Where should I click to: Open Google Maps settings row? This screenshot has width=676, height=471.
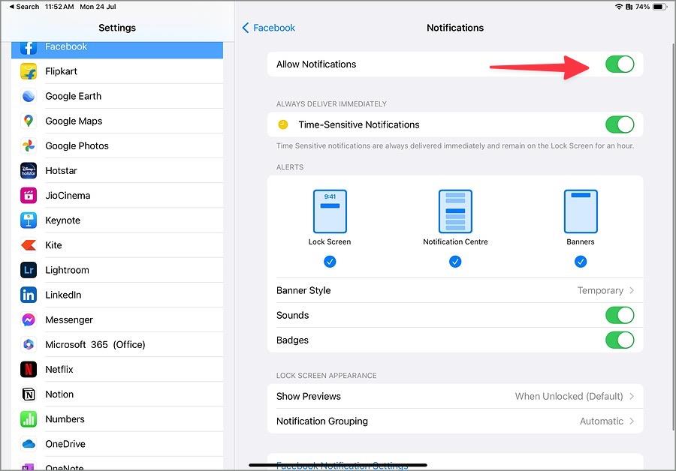(117, 121)
